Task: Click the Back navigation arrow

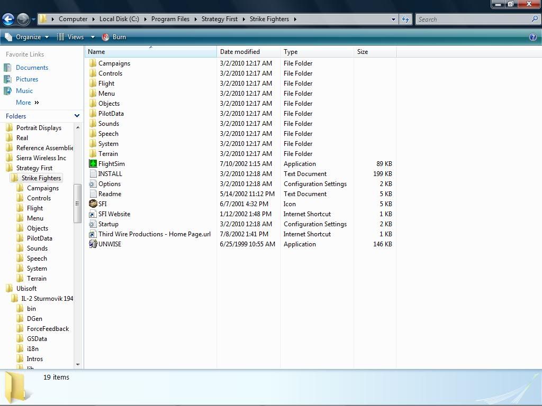Action: click(8, 19)
